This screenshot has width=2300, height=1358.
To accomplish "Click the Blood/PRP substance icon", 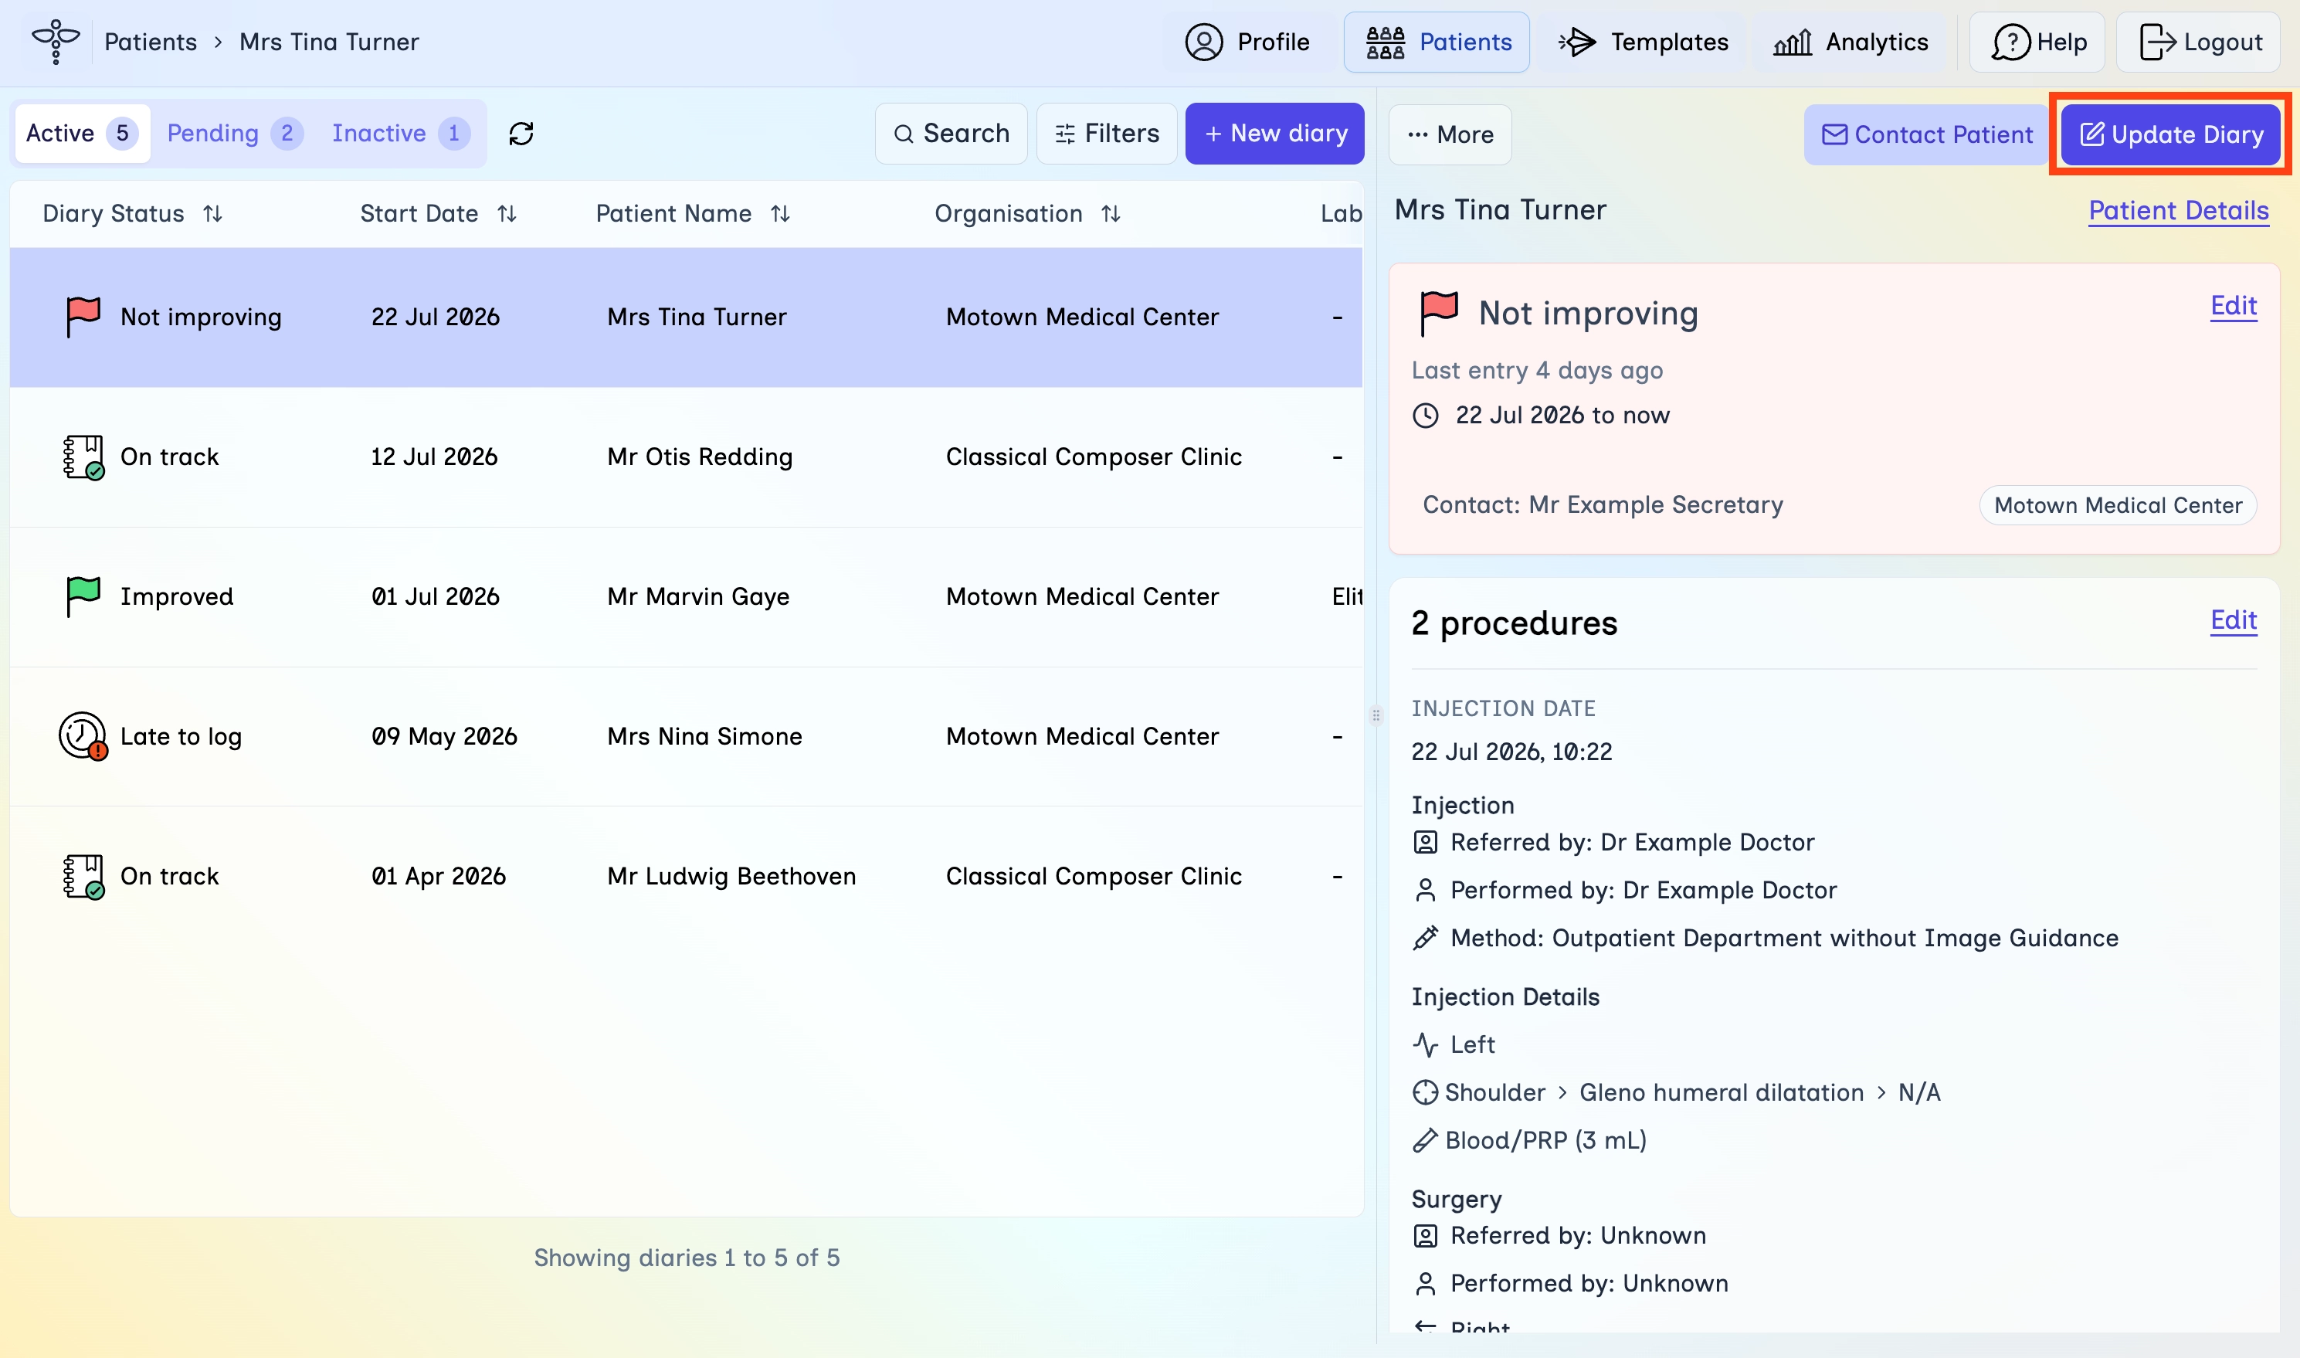I will (x=1426, y=1140).
